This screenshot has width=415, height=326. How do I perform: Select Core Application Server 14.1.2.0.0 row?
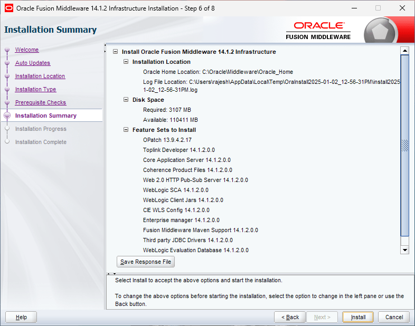[187, 160]
